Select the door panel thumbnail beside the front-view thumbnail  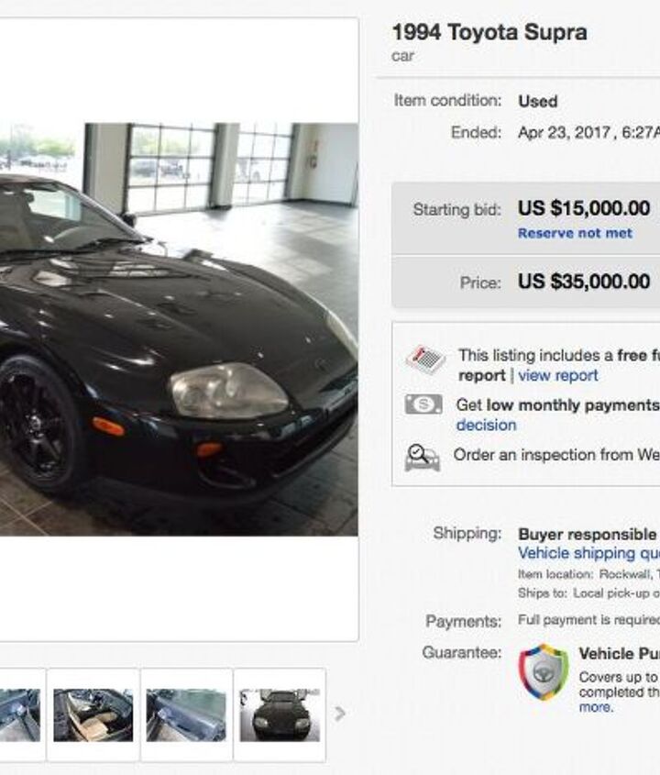(x=186, y=714)
